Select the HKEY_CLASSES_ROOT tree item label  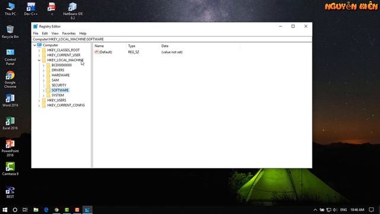coord(64,50)
